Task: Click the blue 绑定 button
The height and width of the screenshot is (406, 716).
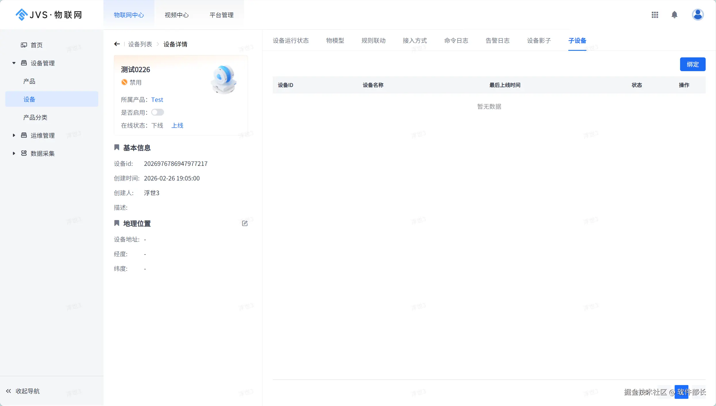Action: tap(692, 64)
